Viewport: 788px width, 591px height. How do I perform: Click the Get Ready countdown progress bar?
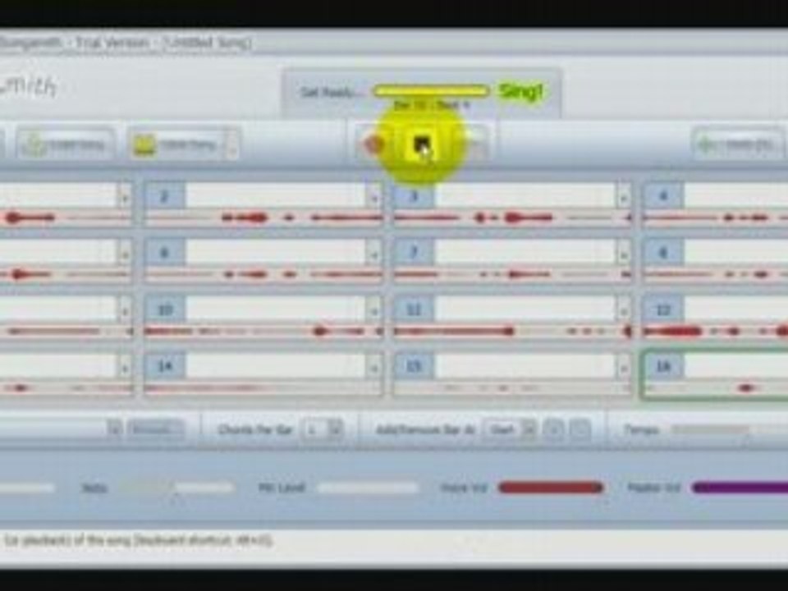pos(431,91)
